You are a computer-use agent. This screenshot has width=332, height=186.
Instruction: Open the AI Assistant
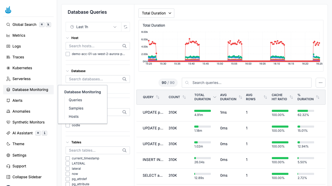[x=23, y=133]
